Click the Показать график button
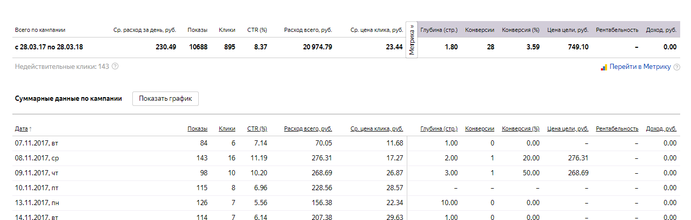The width and height of the screenshot is (691, 220). (165, 99)
